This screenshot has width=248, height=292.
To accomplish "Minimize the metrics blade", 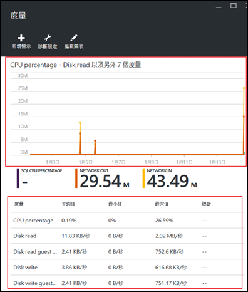I will (x=219, y=8).
